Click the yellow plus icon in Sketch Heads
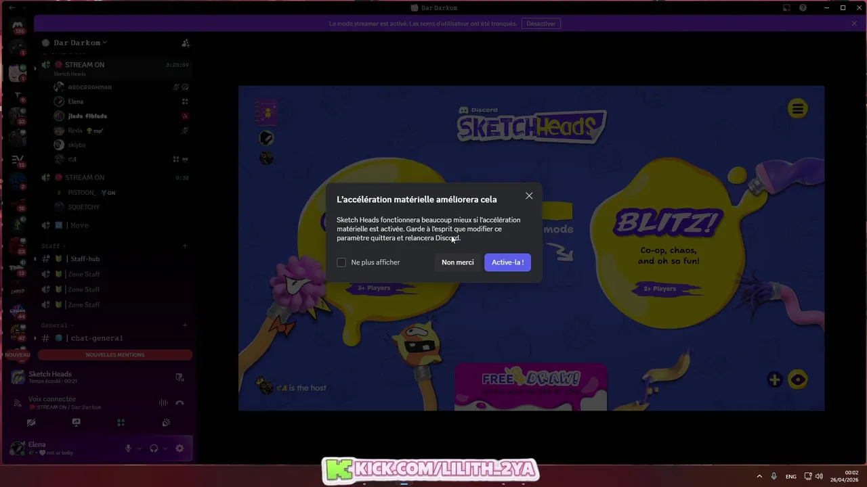The image size is (867, 487). (775, 379)
